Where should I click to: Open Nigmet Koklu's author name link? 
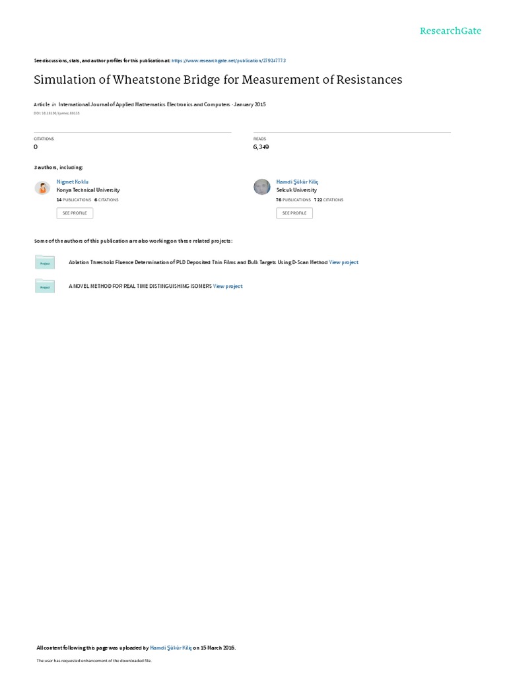tap(73, 182)
